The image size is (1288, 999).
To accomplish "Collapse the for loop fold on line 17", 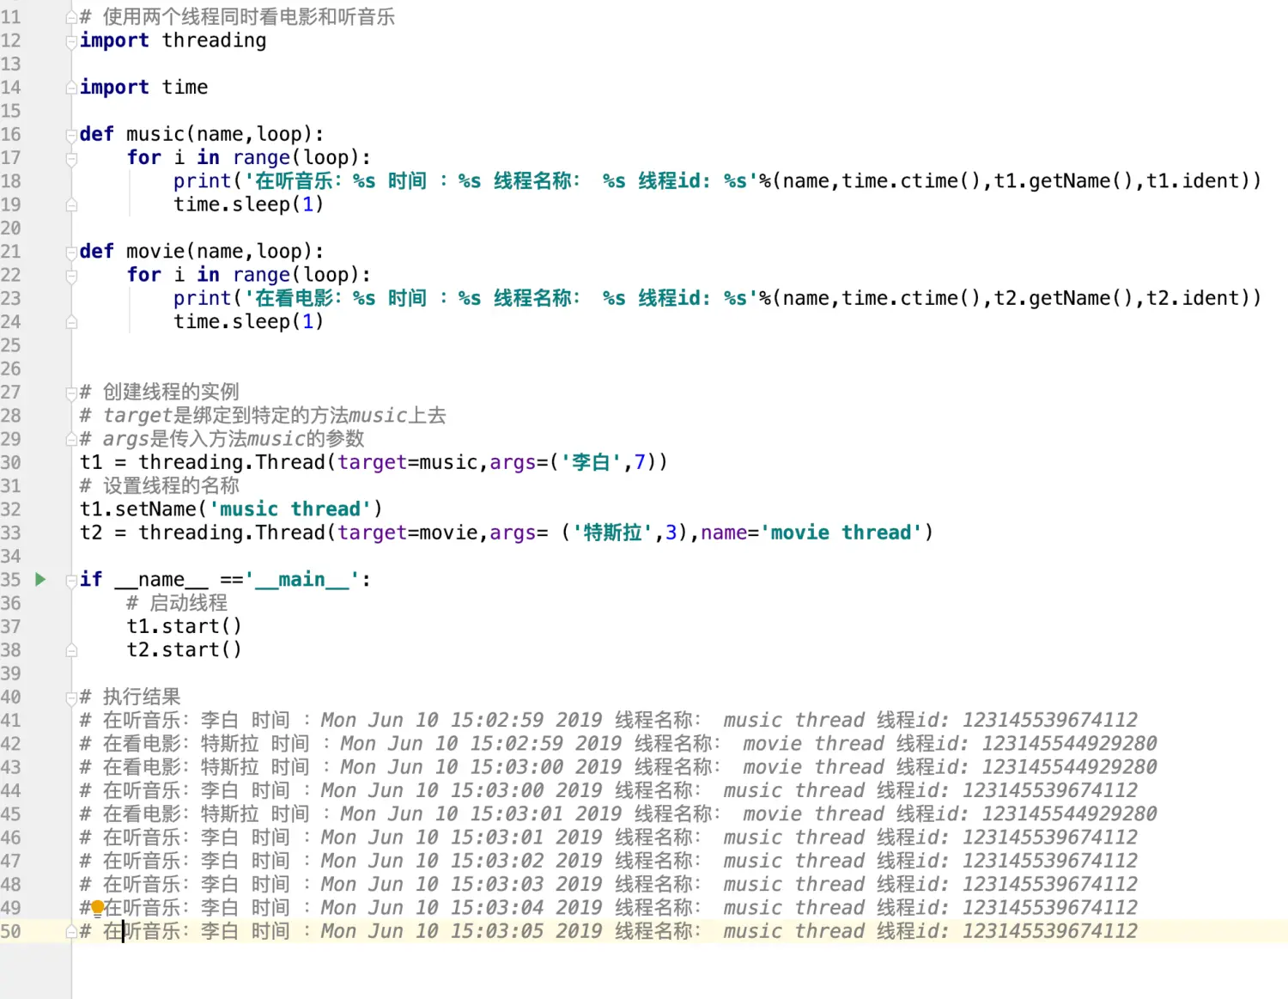I will coord(71,158).
